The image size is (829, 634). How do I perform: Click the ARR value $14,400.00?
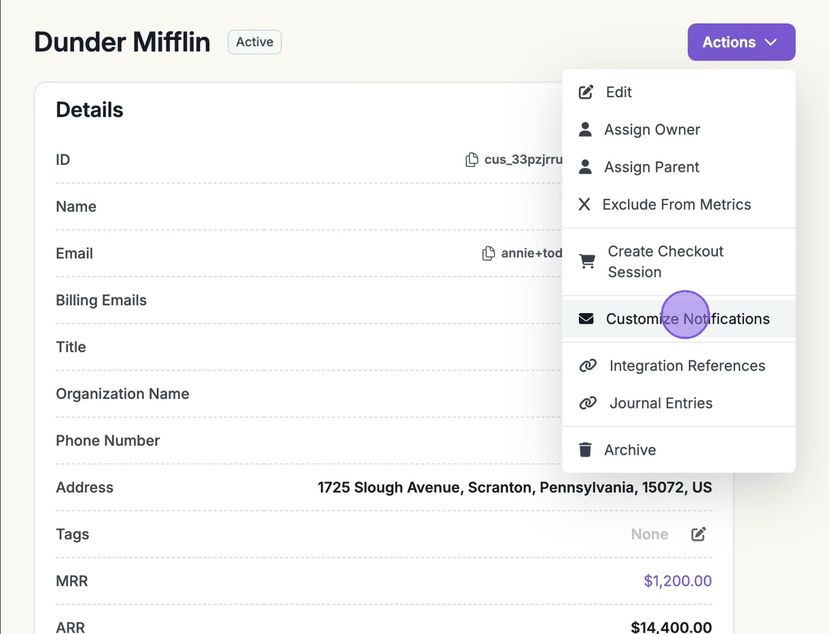[x=671, y=627]
